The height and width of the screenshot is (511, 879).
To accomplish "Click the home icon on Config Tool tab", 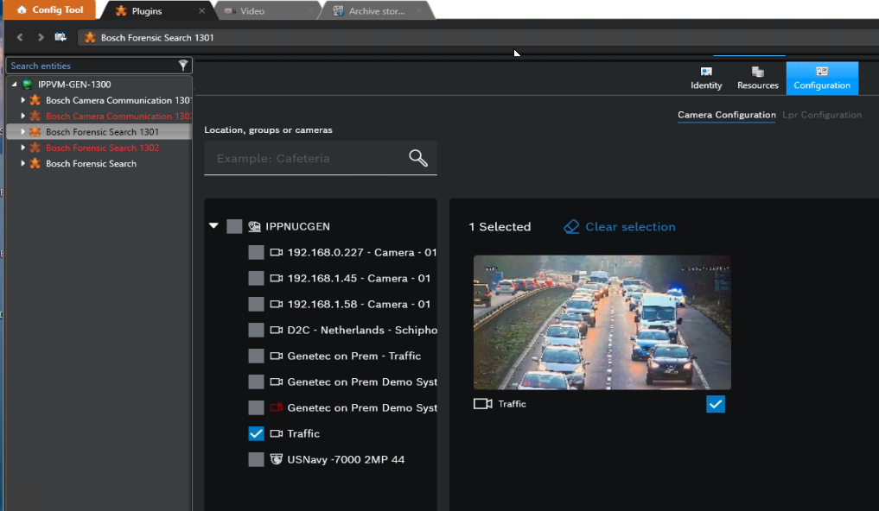I will coord(22,10).
